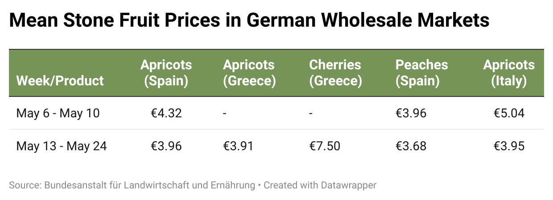Viewport: 553px width, 200px height.
Task: Select the May 13 - May 24 row label
Action: [x=62, y=146]
